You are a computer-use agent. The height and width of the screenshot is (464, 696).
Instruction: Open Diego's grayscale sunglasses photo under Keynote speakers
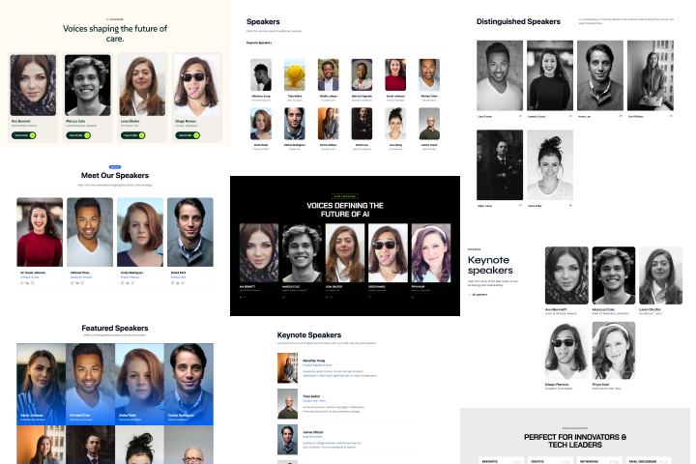pos(566,351)
